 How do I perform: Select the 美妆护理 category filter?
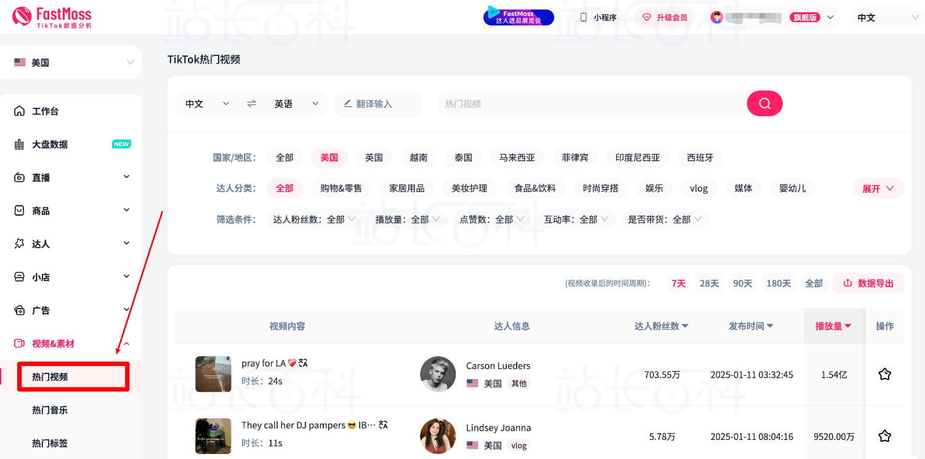469,189
